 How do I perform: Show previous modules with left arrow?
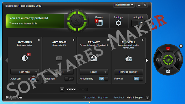[x=7, y=60]
